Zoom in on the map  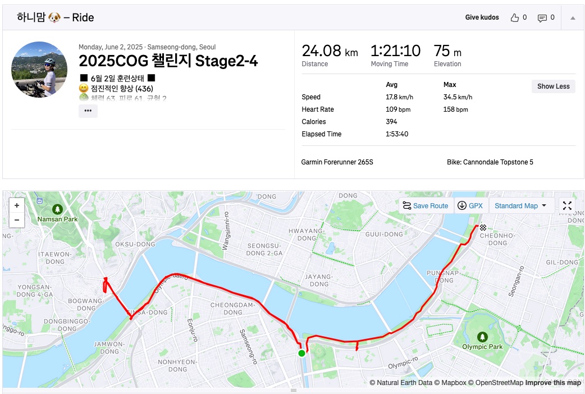click(x=17, y=206)
